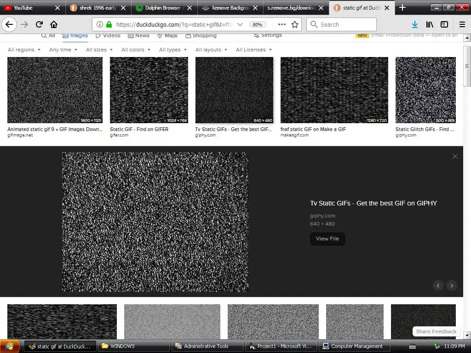Open the All sizes filter

(x=99, y=50)
